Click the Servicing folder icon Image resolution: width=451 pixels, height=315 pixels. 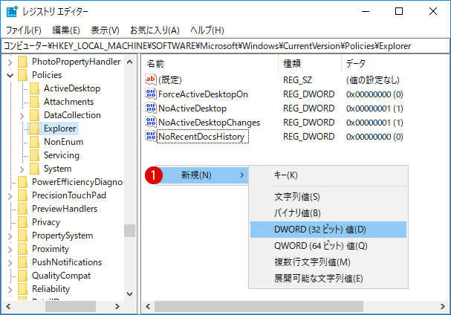34,155
